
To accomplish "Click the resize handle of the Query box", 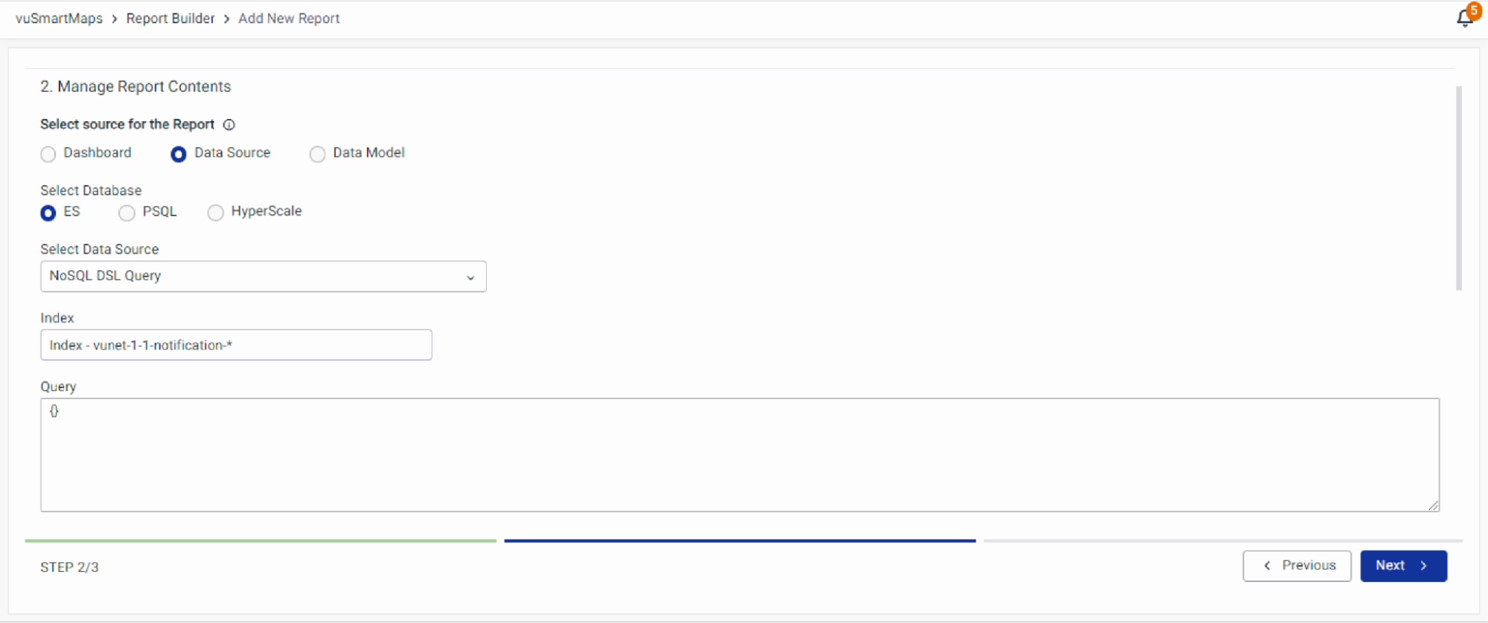I will click(x=1433, y=506).
